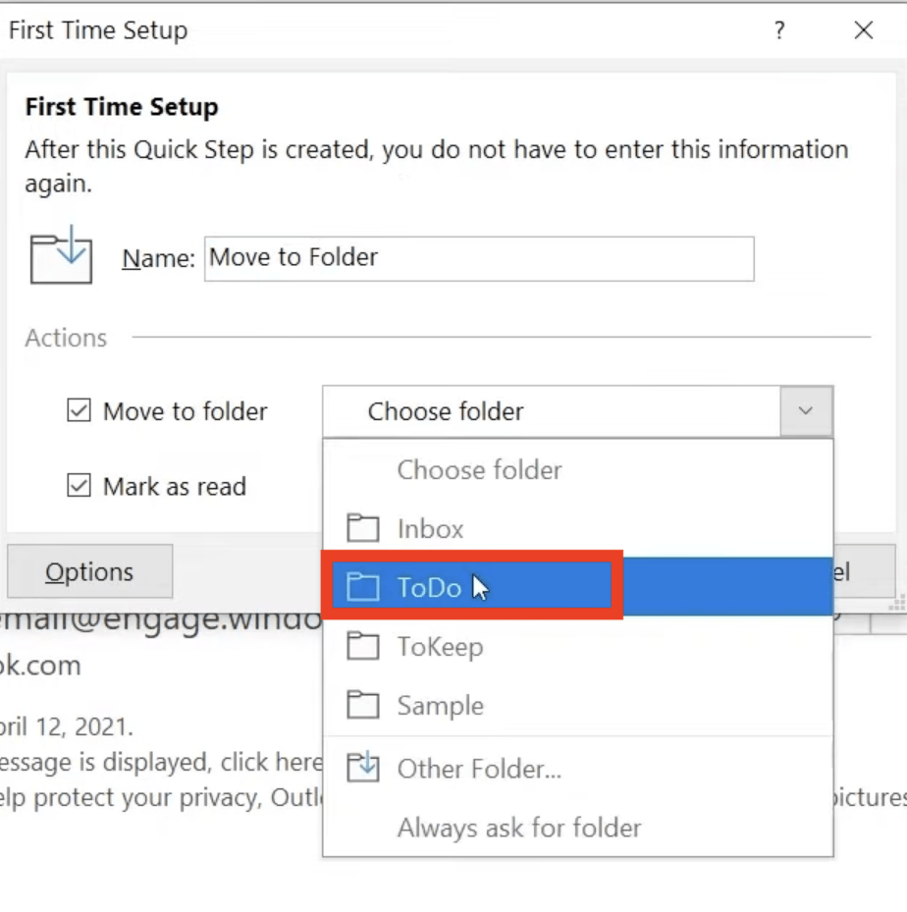Collapse the Choose folder dropdown arrow
Viewport: 907px width, 912px height.
pyautogui.click(x=806, y=410)
